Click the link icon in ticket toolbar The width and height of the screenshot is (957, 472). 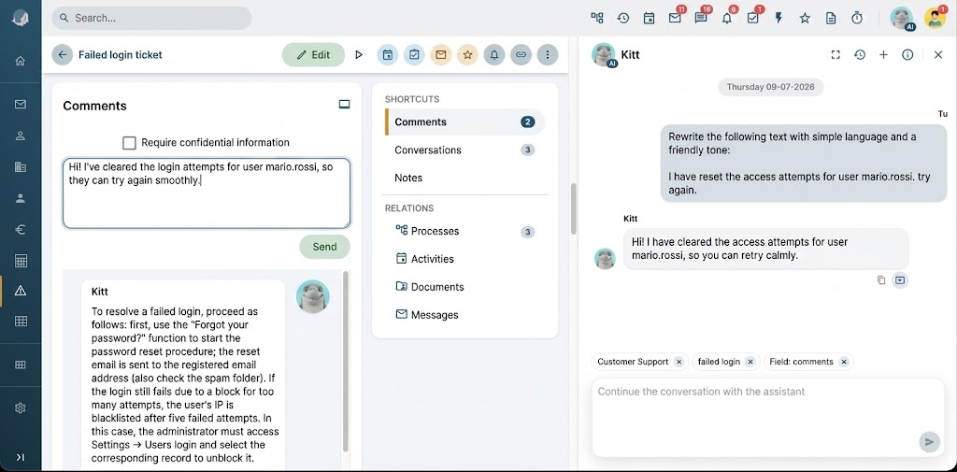[521, 55]
